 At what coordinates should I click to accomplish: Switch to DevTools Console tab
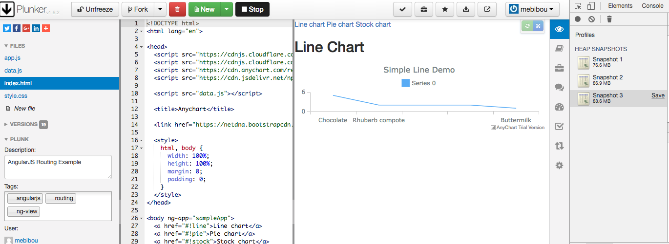[652, 6]
